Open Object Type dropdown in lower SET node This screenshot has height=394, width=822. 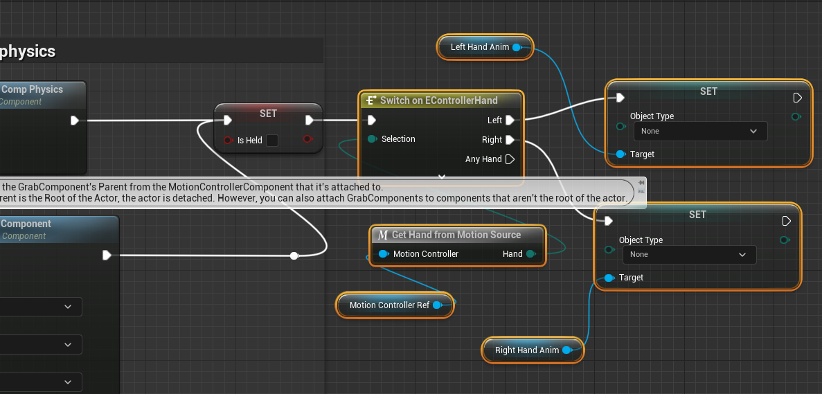coord(689,255)
